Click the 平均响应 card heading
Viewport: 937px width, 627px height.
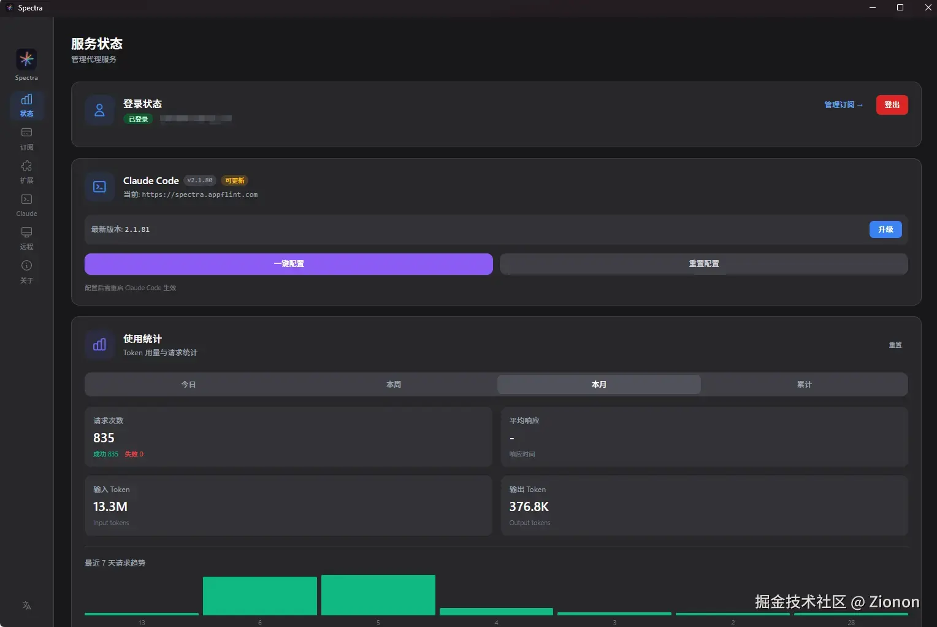(x=524, y=421)
